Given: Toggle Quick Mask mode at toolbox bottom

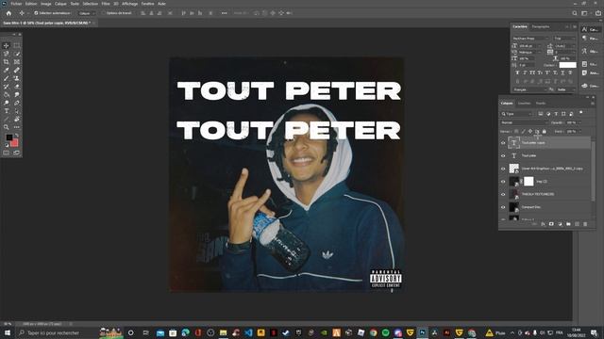Looking at the screenshot, I should point(7,153).
